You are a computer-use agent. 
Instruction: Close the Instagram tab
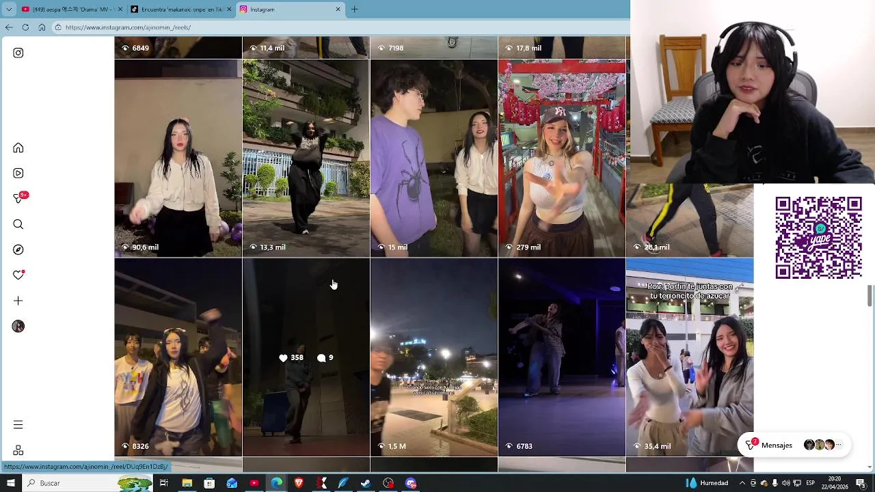pos(338,10)
